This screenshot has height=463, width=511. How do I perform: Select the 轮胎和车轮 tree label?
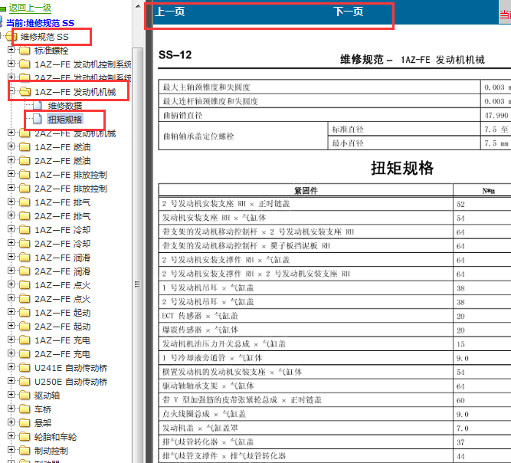(55, 437)
